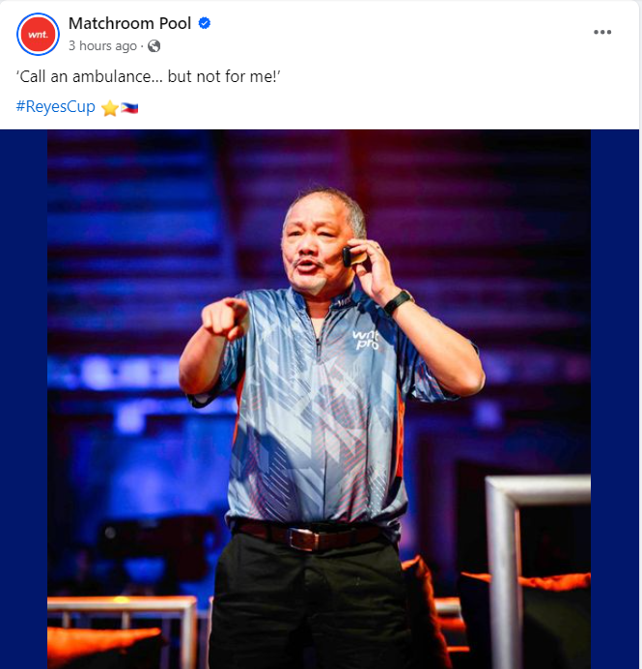Screen dimensions: 642x669
Task: Click the Philippine flag emoji
Action: tap(129, 108)
